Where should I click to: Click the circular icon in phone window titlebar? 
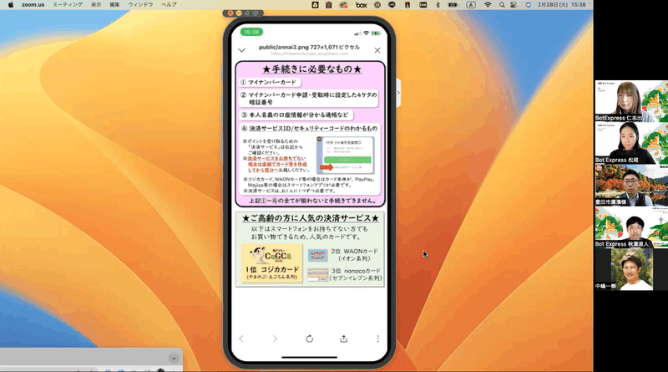[256, 13]
